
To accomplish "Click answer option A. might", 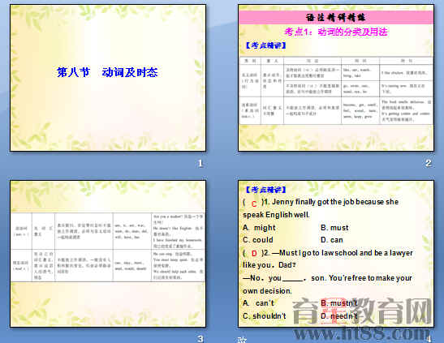I will [259, 228].
